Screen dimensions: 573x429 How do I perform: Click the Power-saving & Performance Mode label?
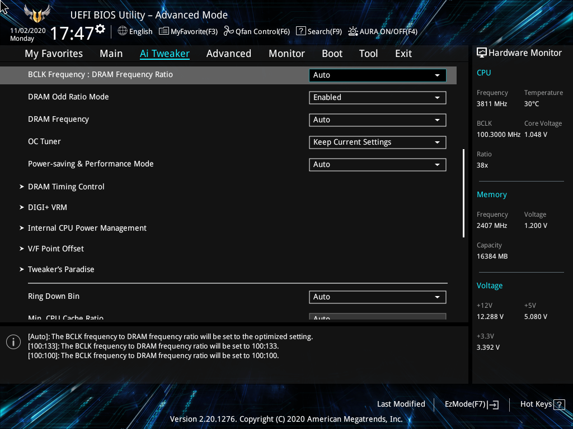[91, 164]
